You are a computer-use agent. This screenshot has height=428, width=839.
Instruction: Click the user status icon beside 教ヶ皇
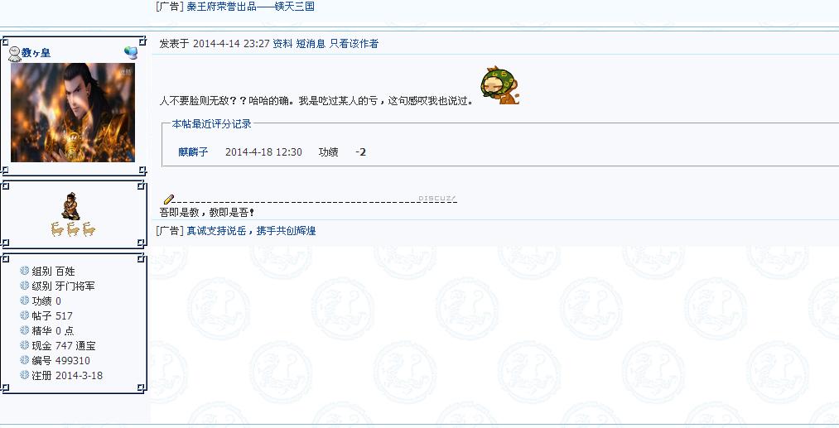[14, 54]
